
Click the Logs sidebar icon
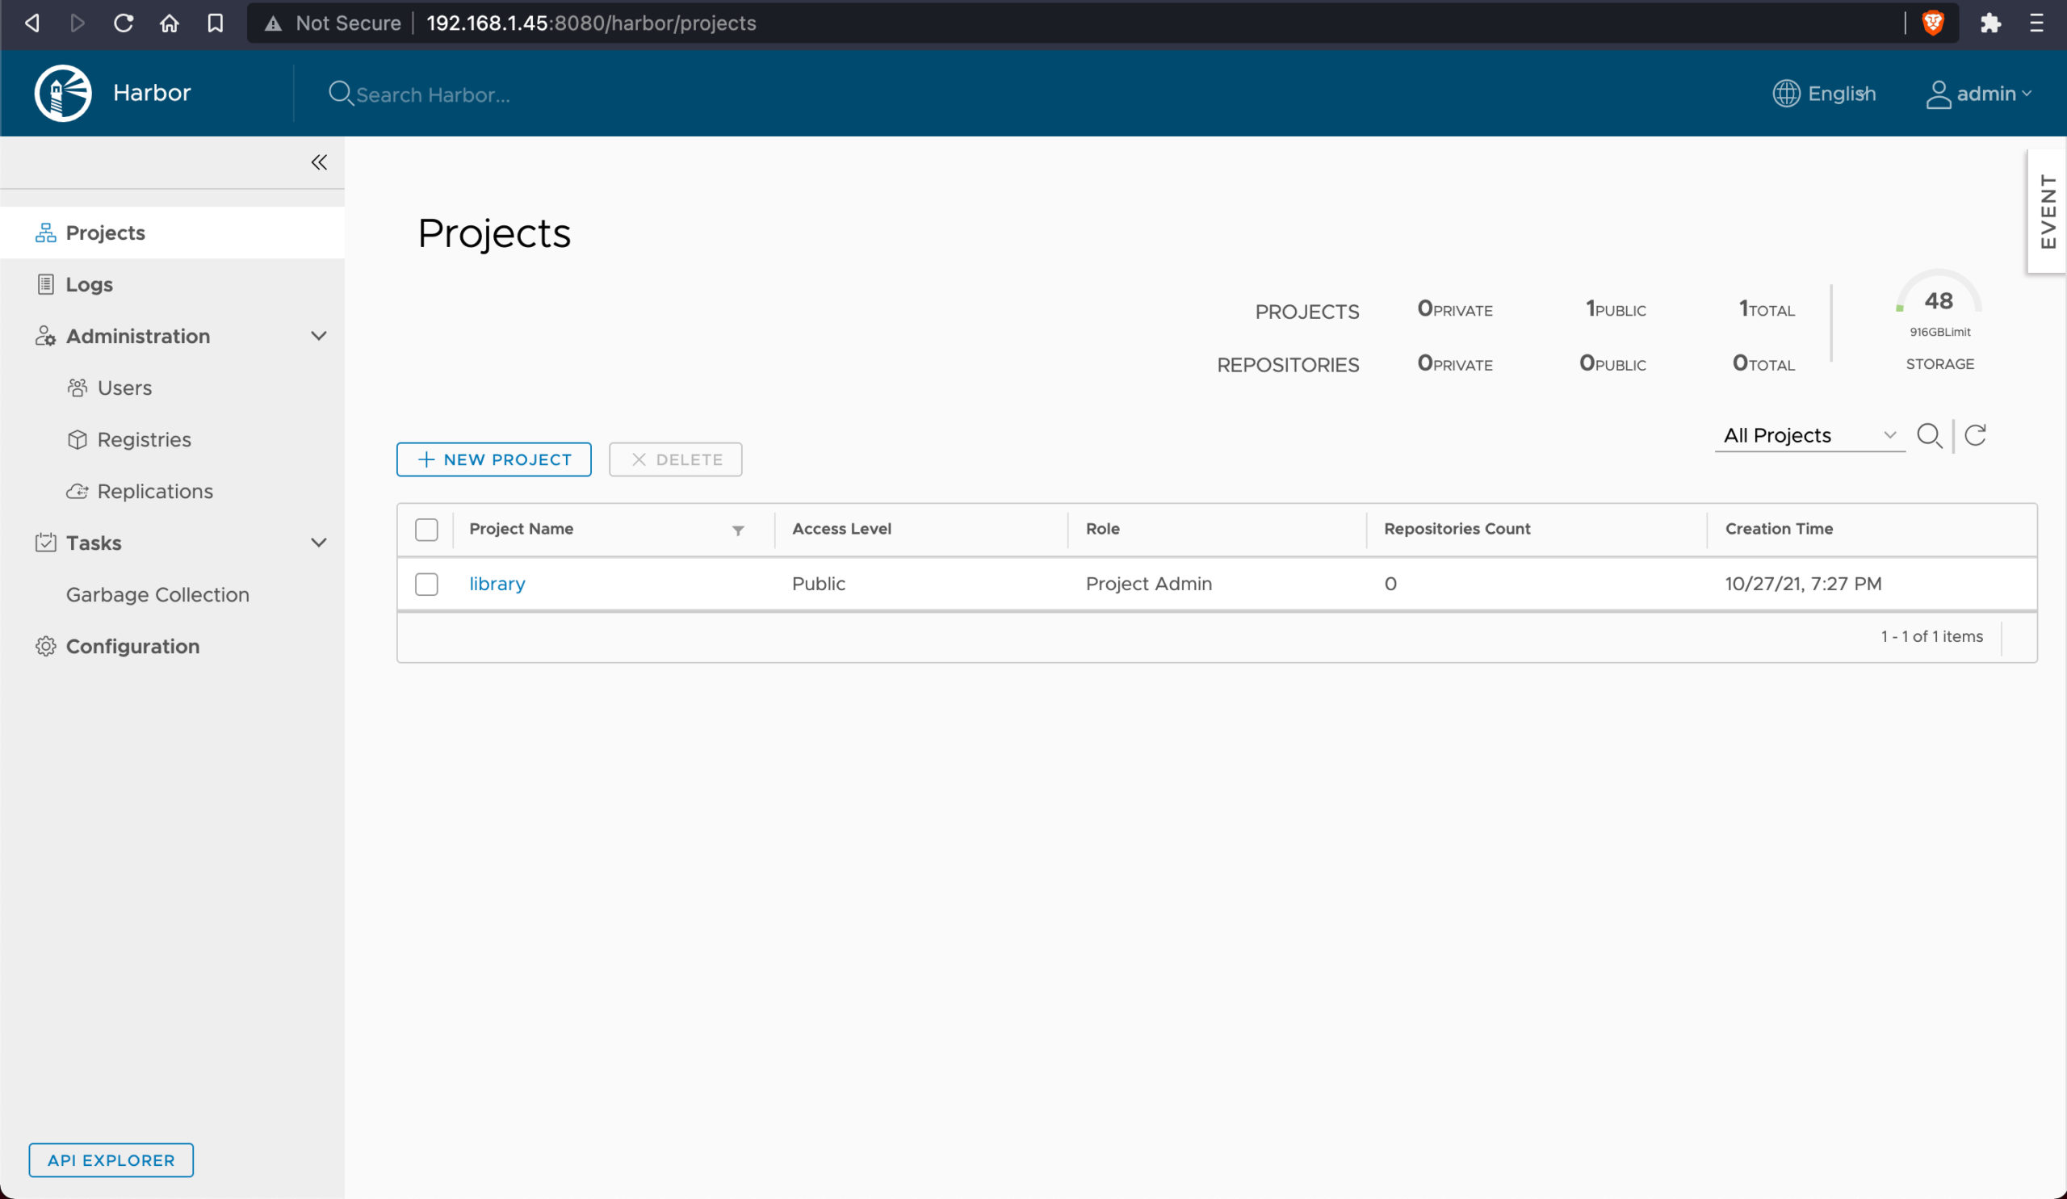tap(46, 284)
